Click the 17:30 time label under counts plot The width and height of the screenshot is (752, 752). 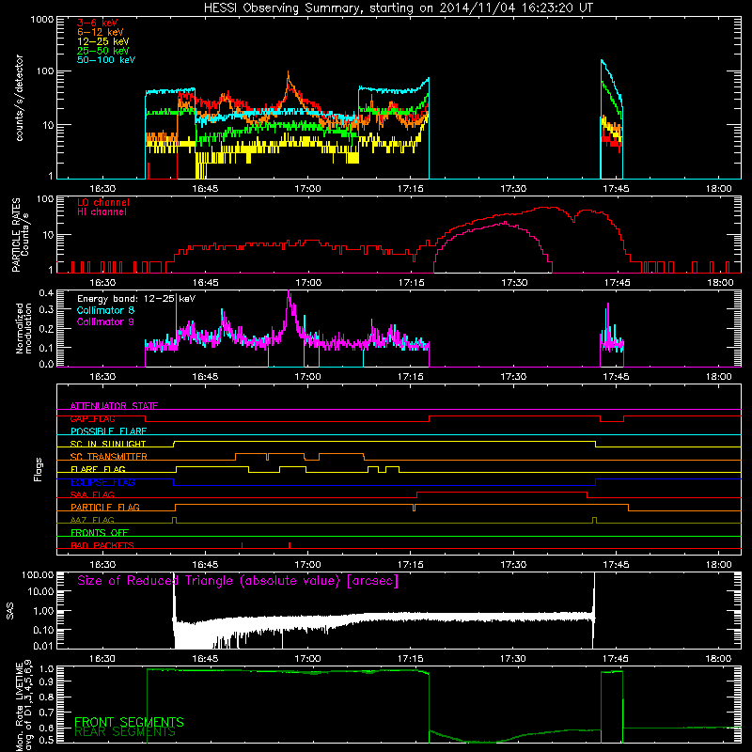tap(513, 189)
